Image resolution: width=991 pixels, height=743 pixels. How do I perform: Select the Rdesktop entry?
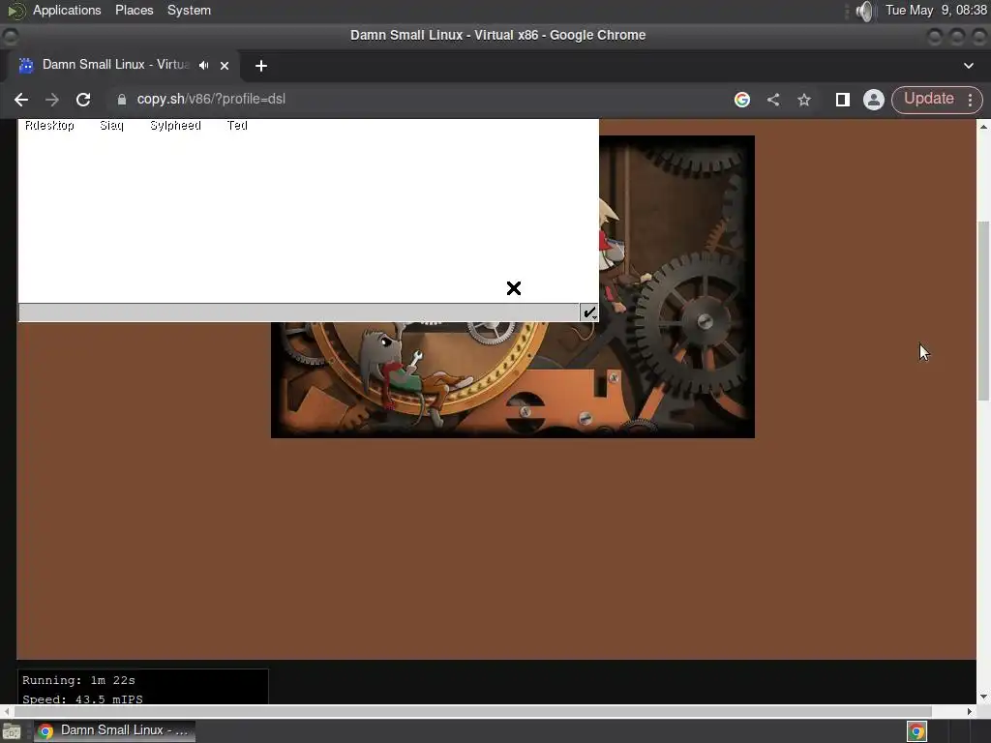coord(49,125)
